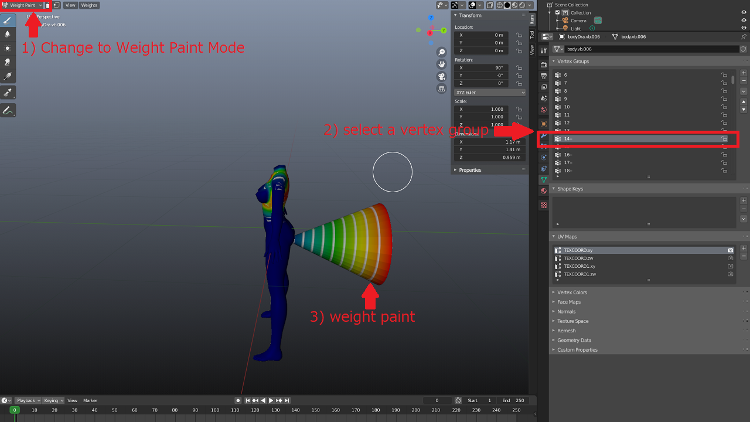Lock Rotation Z transform value
This screenshot has width=750, height=422.
pyautogui.click(x=519, y=83)
